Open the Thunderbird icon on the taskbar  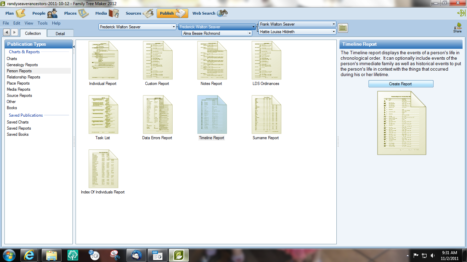tap(136, 255)
